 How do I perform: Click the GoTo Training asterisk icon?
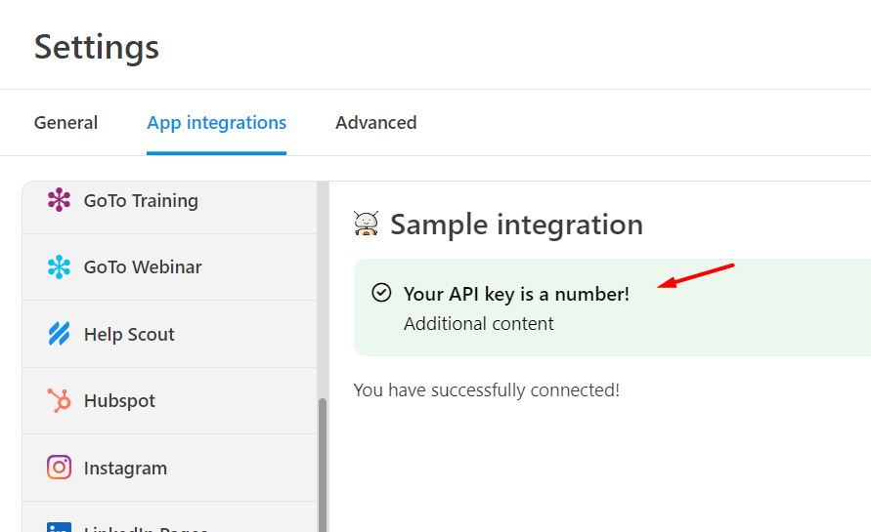[x=59, y=200]
